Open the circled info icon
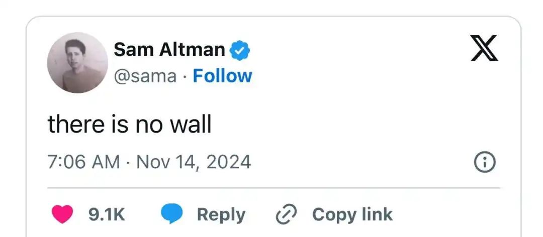This screenshot has height=237, width=543. tap(485, 162)
